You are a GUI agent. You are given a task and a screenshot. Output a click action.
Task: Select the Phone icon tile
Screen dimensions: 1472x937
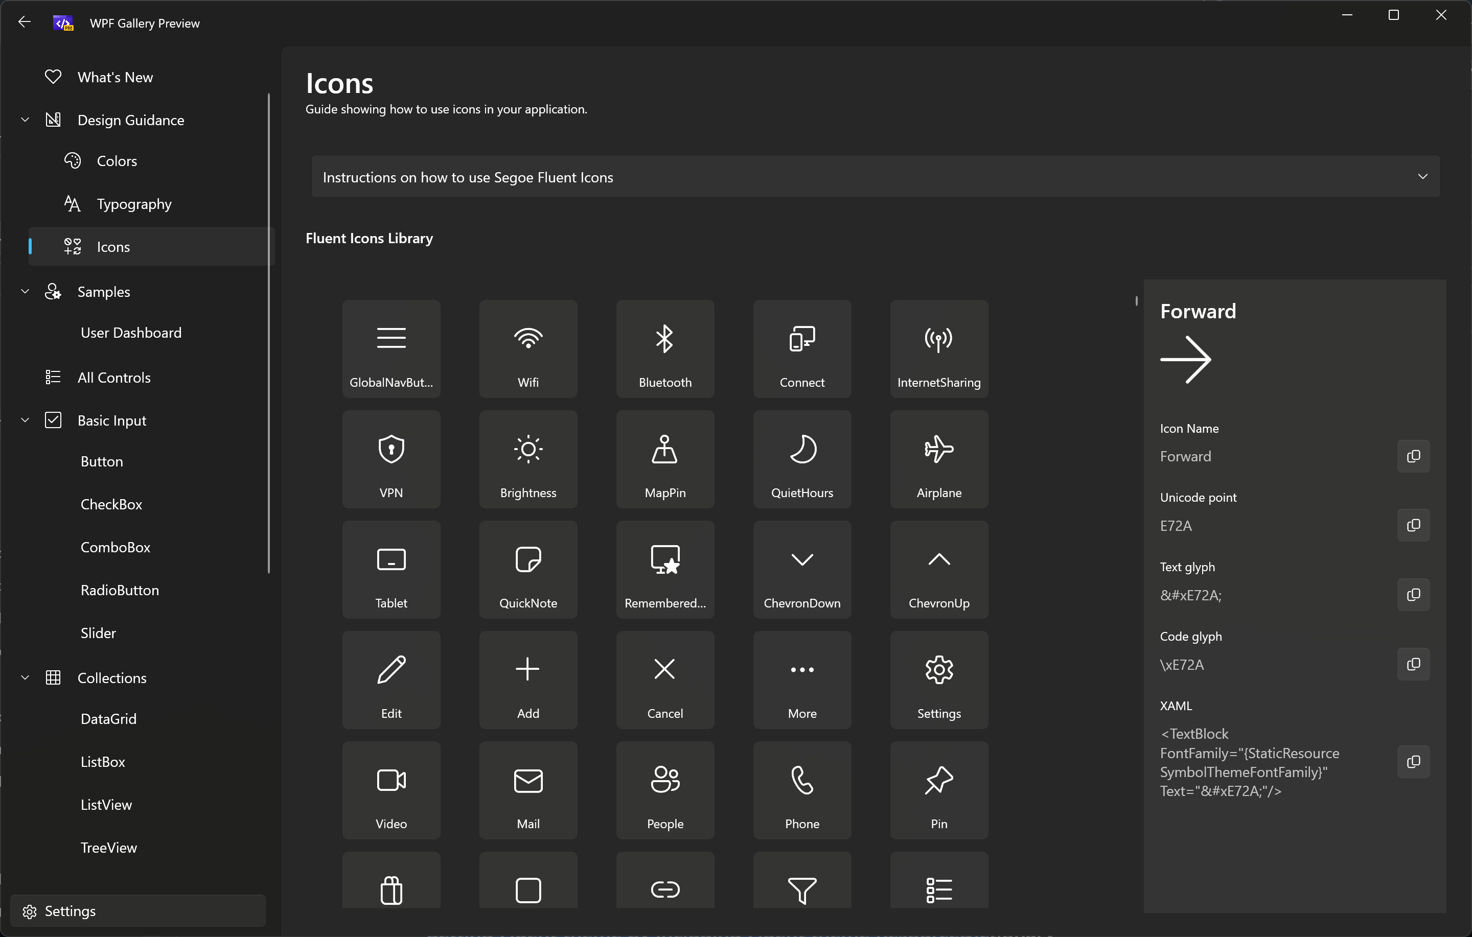[802, 790]
